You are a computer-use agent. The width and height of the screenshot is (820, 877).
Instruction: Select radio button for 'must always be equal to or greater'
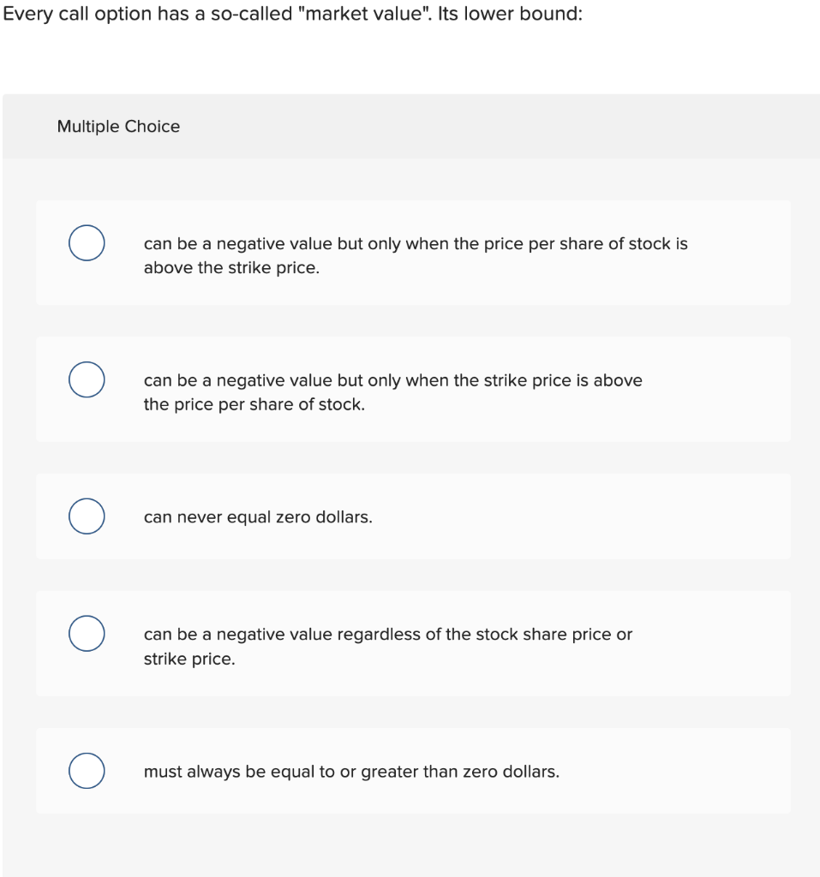click(87, 771)
